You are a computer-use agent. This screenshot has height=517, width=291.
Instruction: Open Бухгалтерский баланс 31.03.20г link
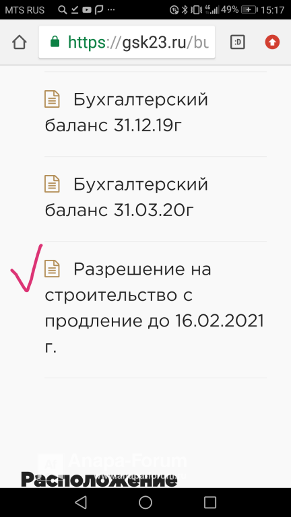pyautogui.click(x=127, y=198)
